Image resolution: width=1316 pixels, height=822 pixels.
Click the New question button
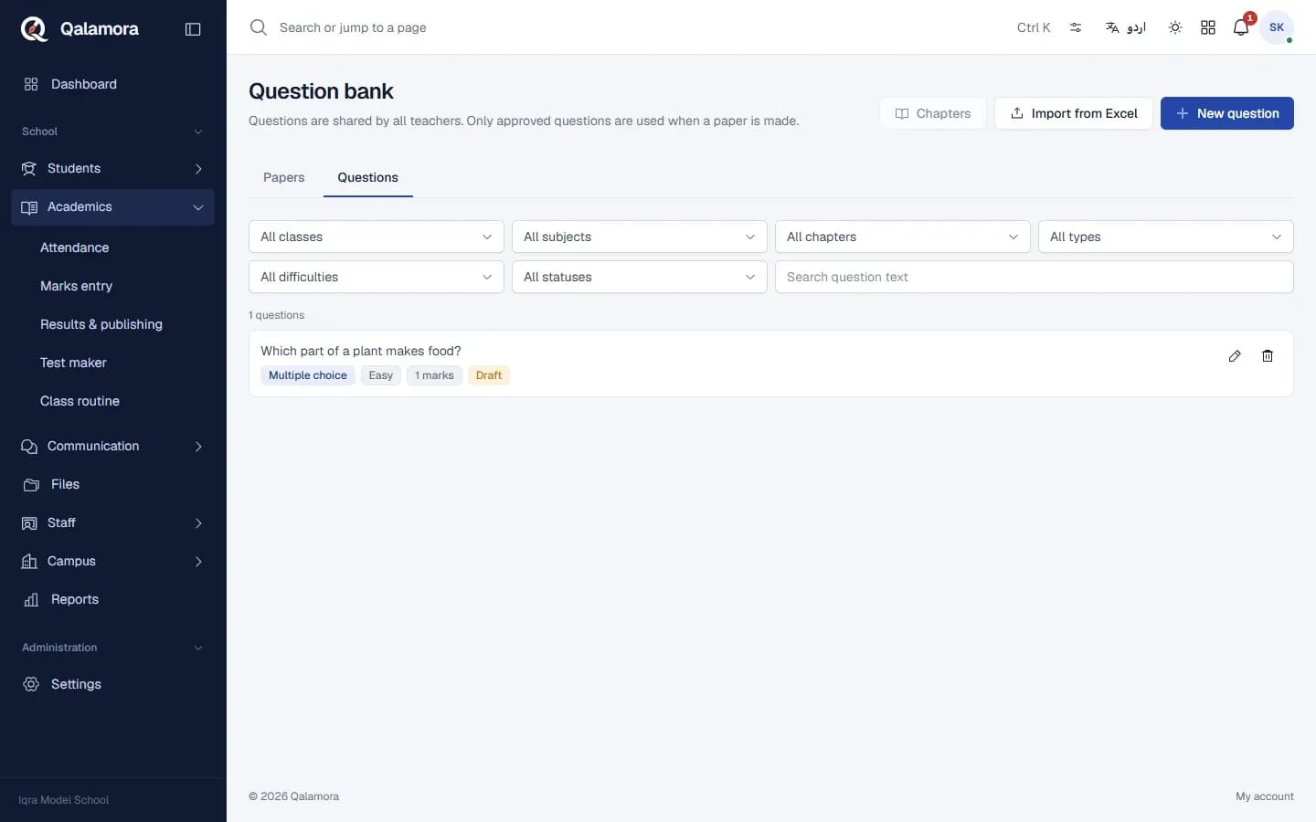point(1227,113)
